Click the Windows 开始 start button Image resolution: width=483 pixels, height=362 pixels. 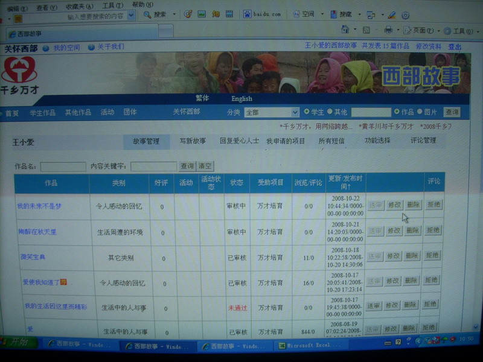pyautogui.click(x=19, y=342)
